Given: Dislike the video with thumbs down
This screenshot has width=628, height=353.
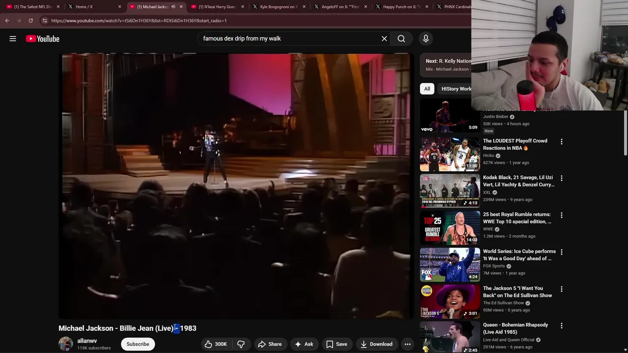Looking at the screenshot, I should pos(241,344).
